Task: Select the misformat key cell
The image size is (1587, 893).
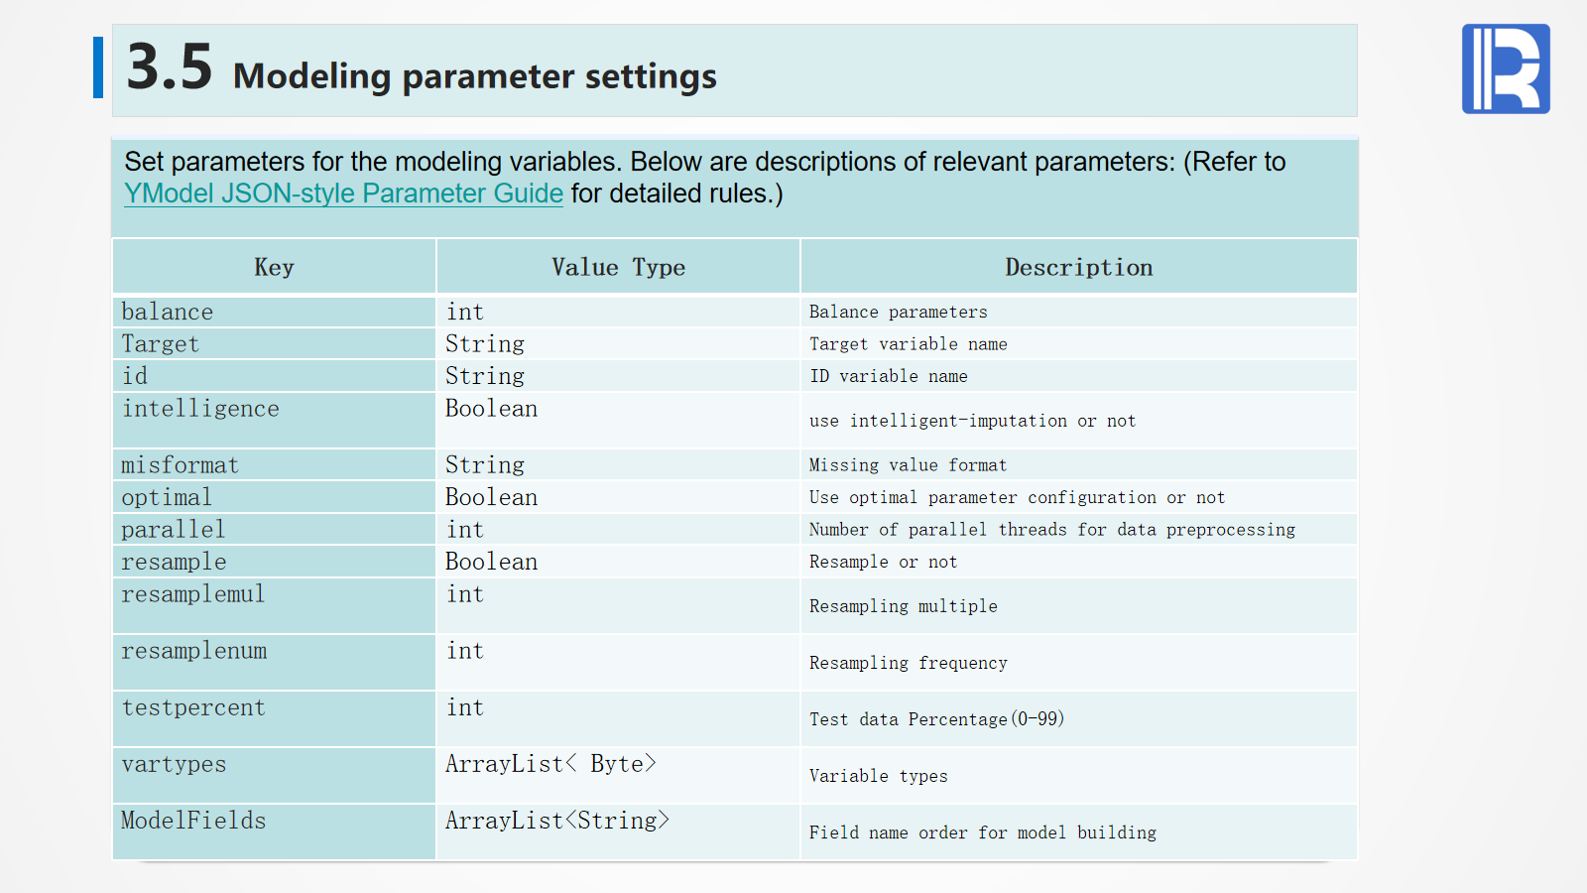Action: [180, 465]
